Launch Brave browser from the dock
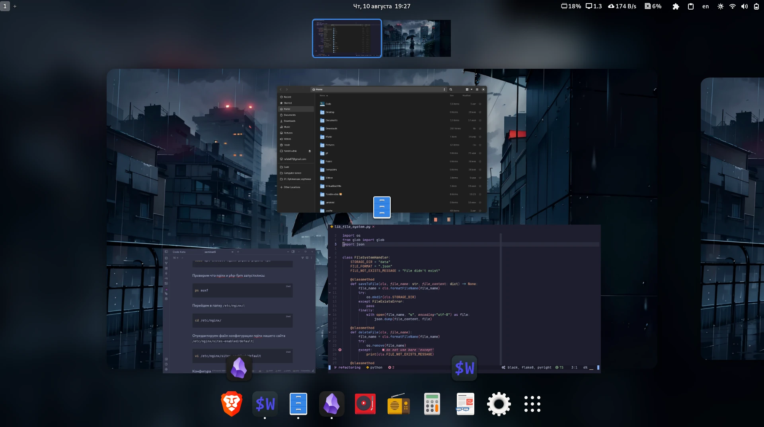 tap(232, 404)
